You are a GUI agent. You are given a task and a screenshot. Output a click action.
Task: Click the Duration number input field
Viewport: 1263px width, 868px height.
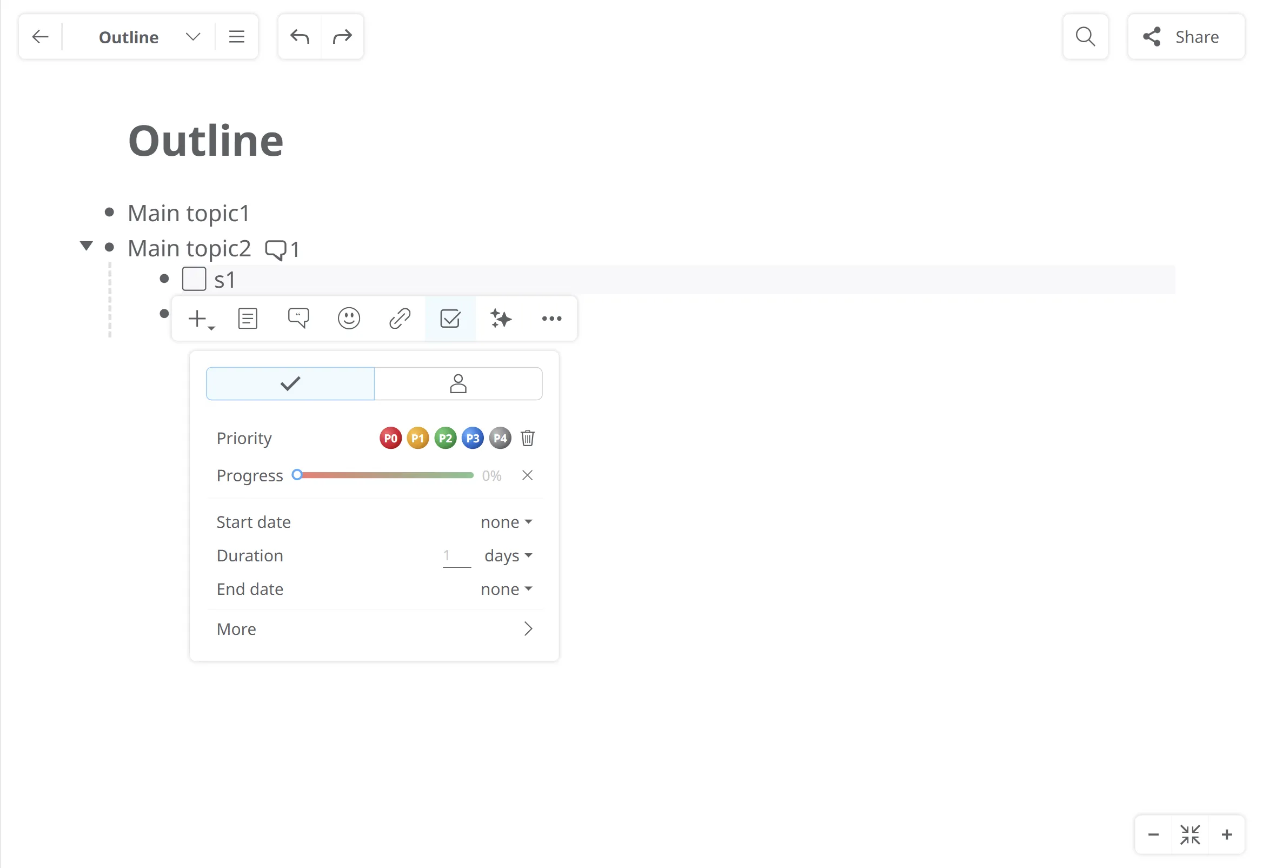point(456,556)
